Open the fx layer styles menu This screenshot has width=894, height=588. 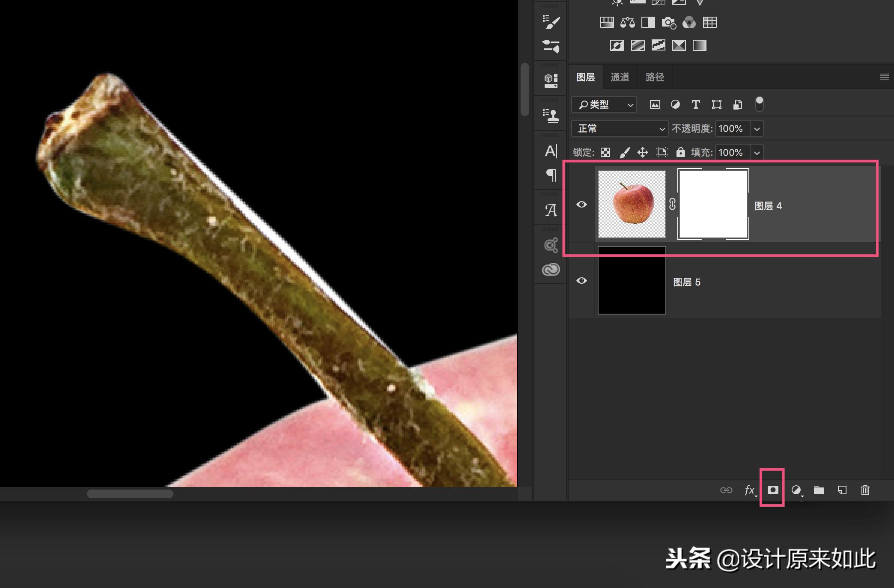coord(749,490)
